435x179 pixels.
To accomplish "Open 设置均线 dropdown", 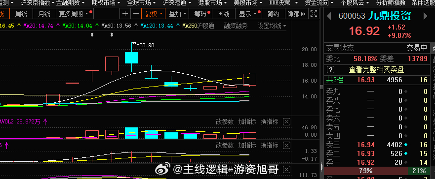I will coord(272,26).
